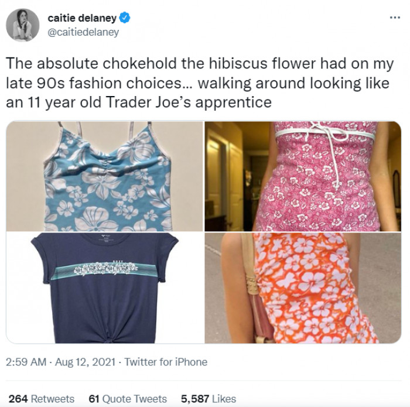Click the blue verified badge
The width and height of the screenshot is (410, 407).
[x=125, y=18]
